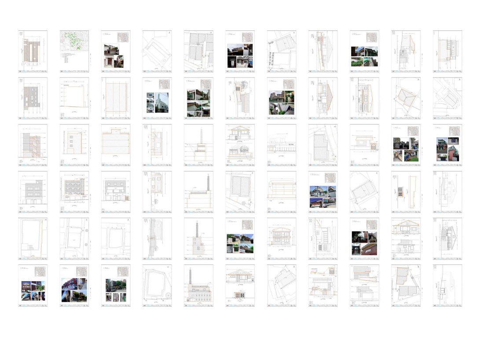Select the first sheet in the top row
The height and width of the screenshot is (337, 480).
[33, 51]
